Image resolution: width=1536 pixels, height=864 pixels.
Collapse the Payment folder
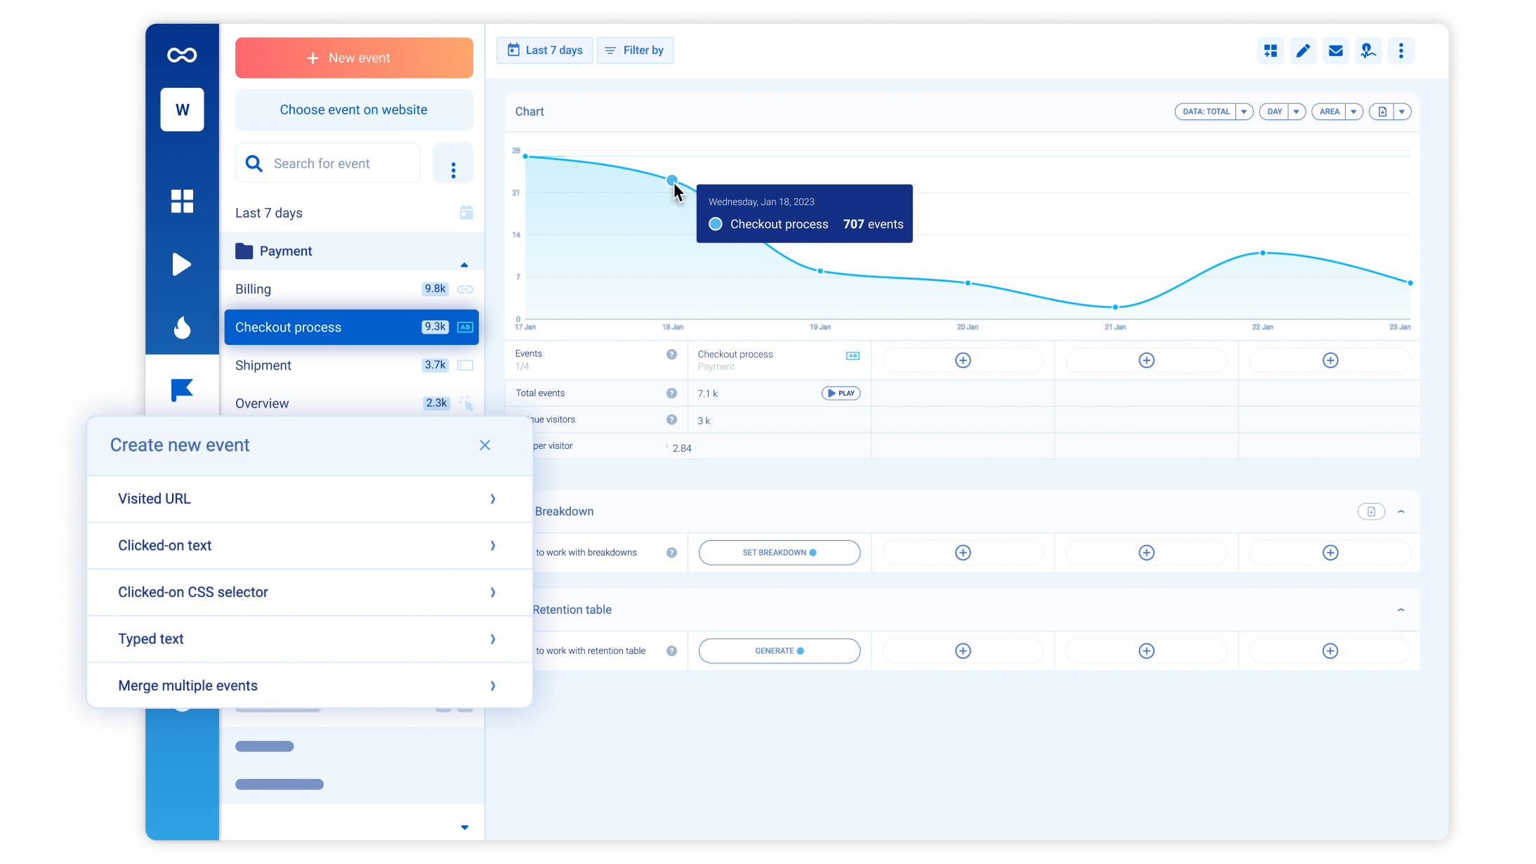click(464, 265)
